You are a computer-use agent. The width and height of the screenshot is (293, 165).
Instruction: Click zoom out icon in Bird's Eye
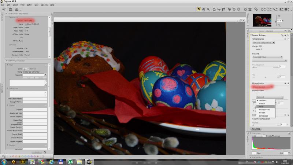pyautogui.click(x=279, y=25)
